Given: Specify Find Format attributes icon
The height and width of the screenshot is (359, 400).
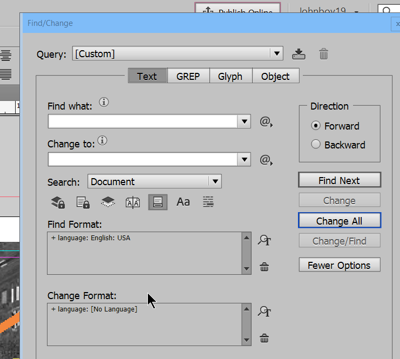Looking at the screenshot, I should tap(265, 240).
